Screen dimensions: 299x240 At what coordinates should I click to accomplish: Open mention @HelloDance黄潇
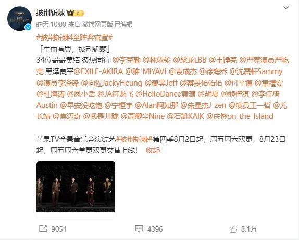pos(166,94)
